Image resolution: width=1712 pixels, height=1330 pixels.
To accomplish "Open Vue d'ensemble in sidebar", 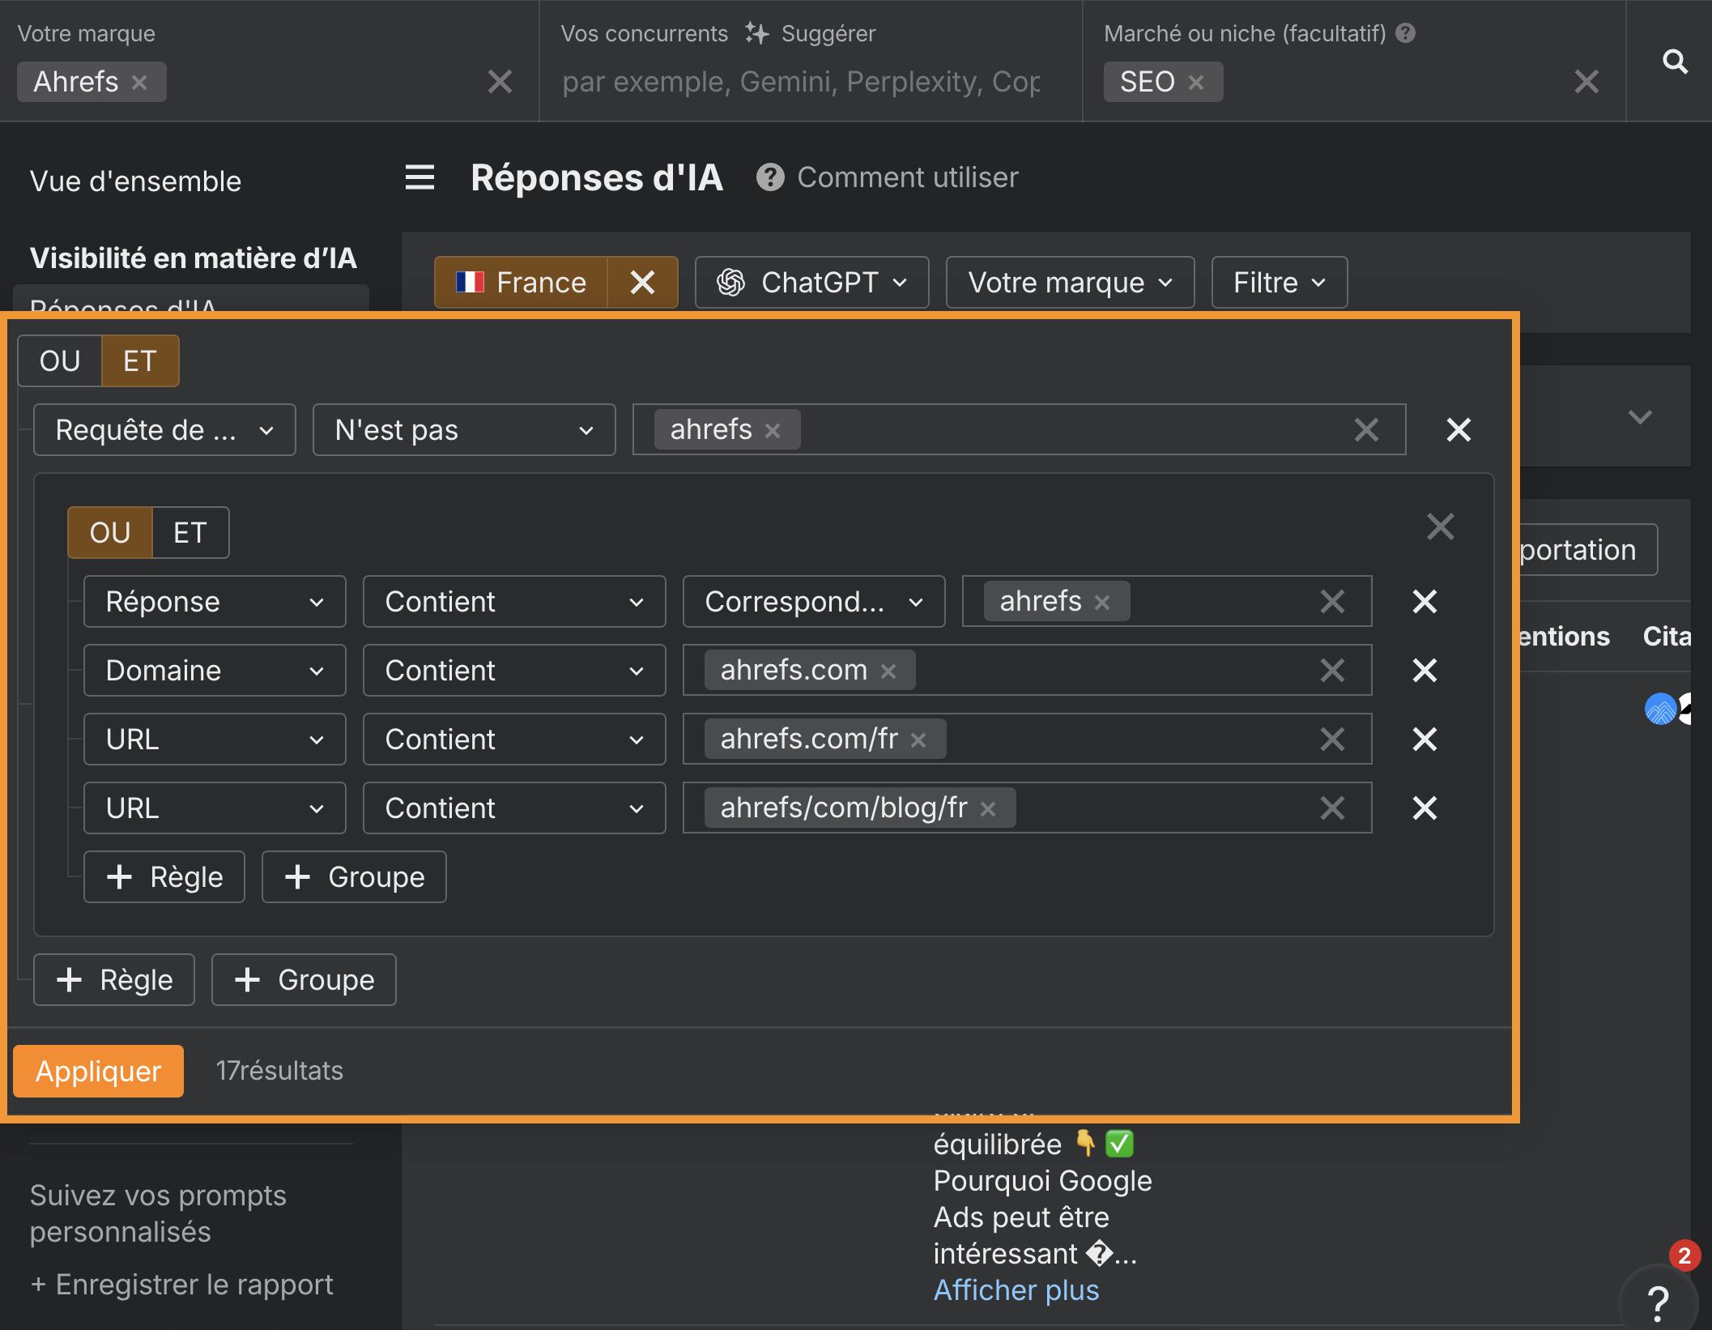I will pos(135,181).
